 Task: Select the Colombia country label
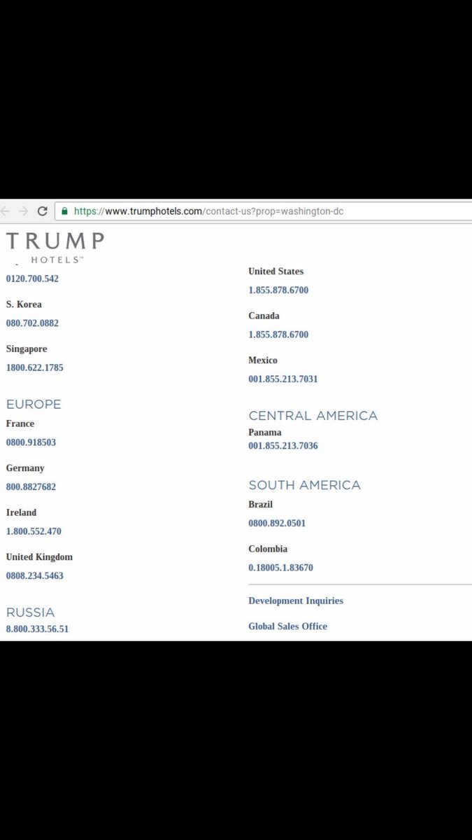pos(268,549)
